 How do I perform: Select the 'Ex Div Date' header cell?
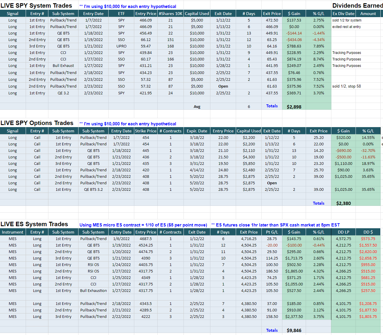click(343, 14)
